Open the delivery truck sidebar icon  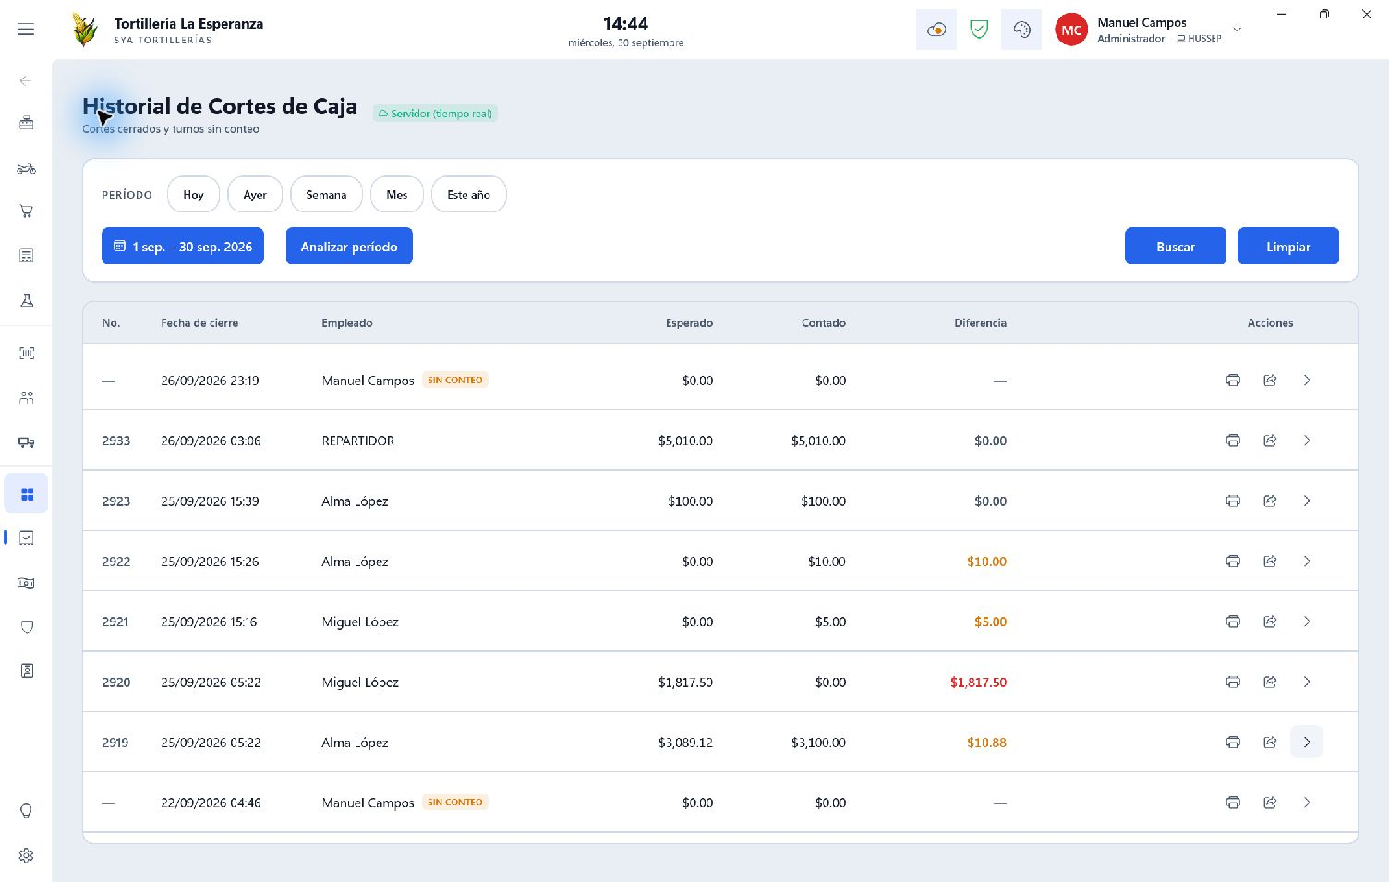[26, 442]
